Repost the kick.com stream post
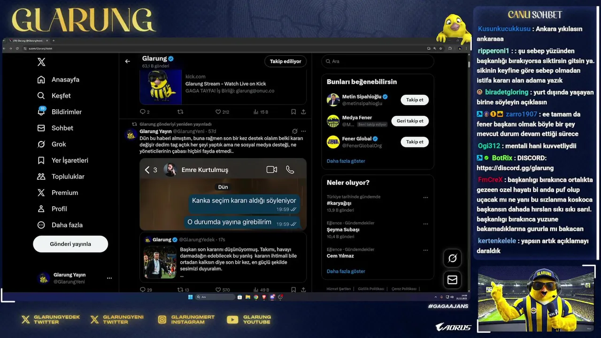This screenshot has height=338, width=601. [180, 112]
